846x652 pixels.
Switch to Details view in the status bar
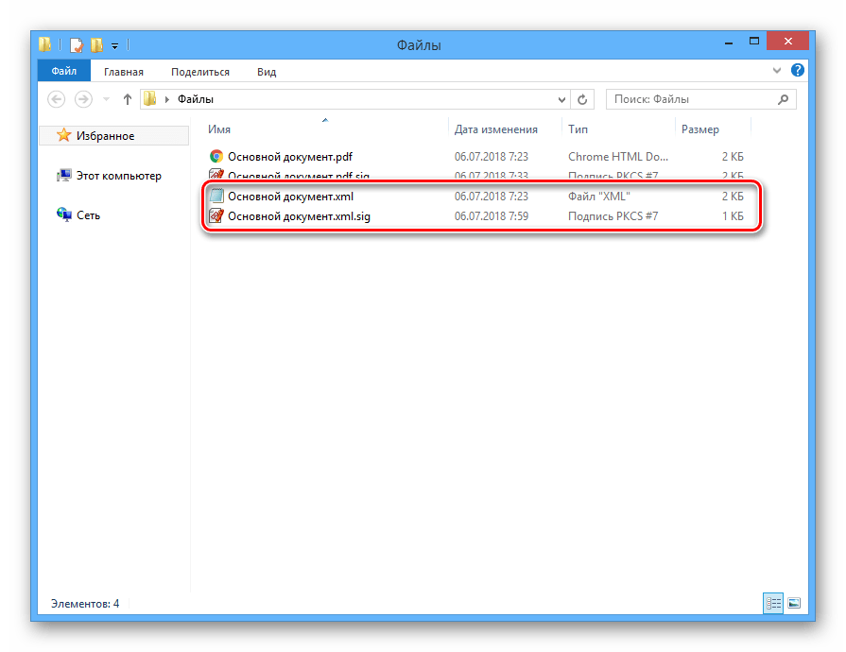point(774,603)
